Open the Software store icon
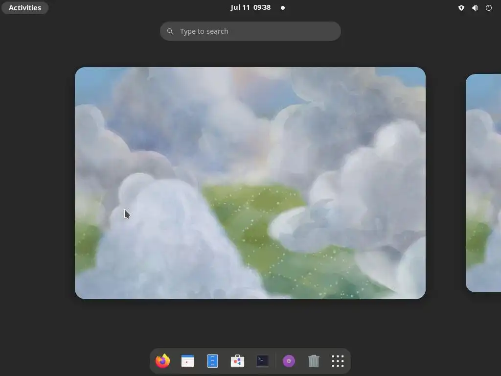Image resolution: width=501 pixels, height=376 pixels. 237,361
